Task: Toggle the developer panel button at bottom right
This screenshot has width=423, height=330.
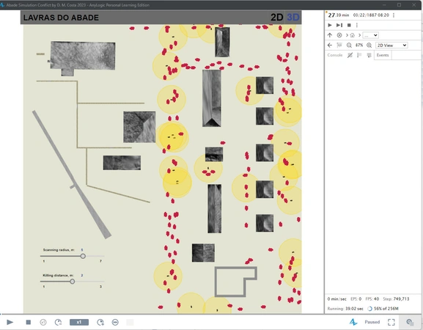Action: tap(410, 322)
